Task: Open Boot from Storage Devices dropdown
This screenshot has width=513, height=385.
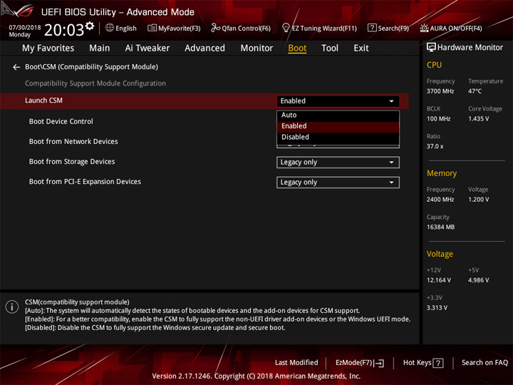Action: click(x=338, y=163)
